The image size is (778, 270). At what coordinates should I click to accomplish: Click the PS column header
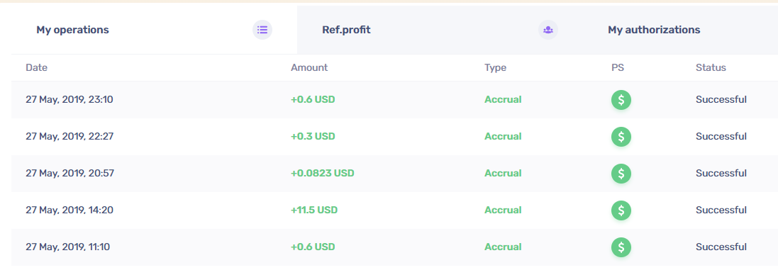pos(618,68)
